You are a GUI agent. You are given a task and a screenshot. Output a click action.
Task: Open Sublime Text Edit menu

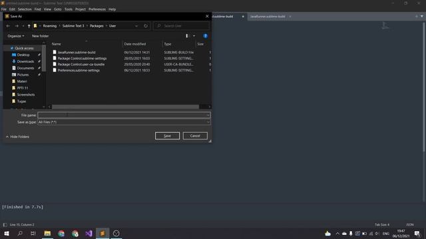pos(12,9)
